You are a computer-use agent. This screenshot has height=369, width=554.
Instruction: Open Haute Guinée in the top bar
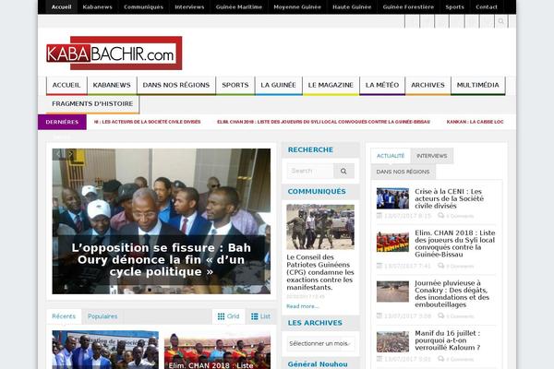352,7
